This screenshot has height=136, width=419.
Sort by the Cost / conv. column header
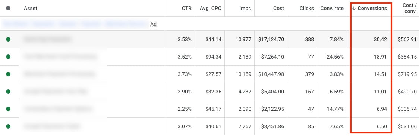(409, 8)
